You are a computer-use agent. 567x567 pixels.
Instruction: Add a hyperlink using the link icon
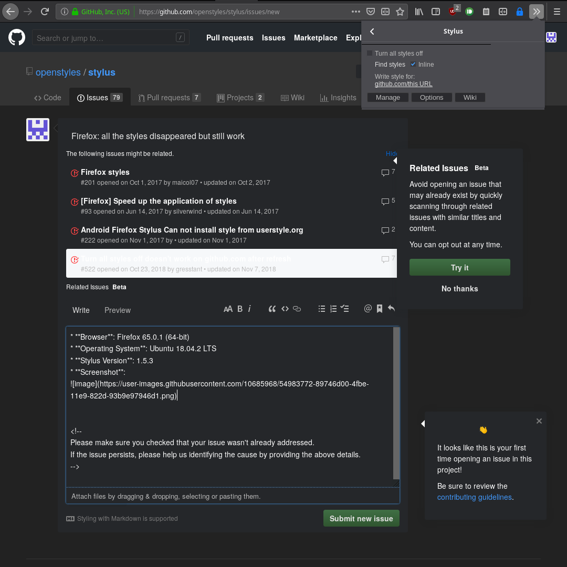click(297, 309)
